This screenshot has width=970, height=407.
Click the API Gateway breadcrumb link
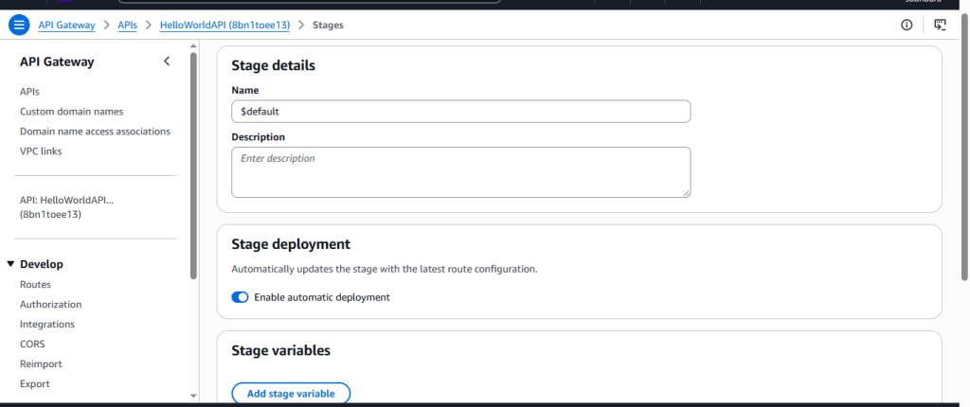(x=67, y=26)
